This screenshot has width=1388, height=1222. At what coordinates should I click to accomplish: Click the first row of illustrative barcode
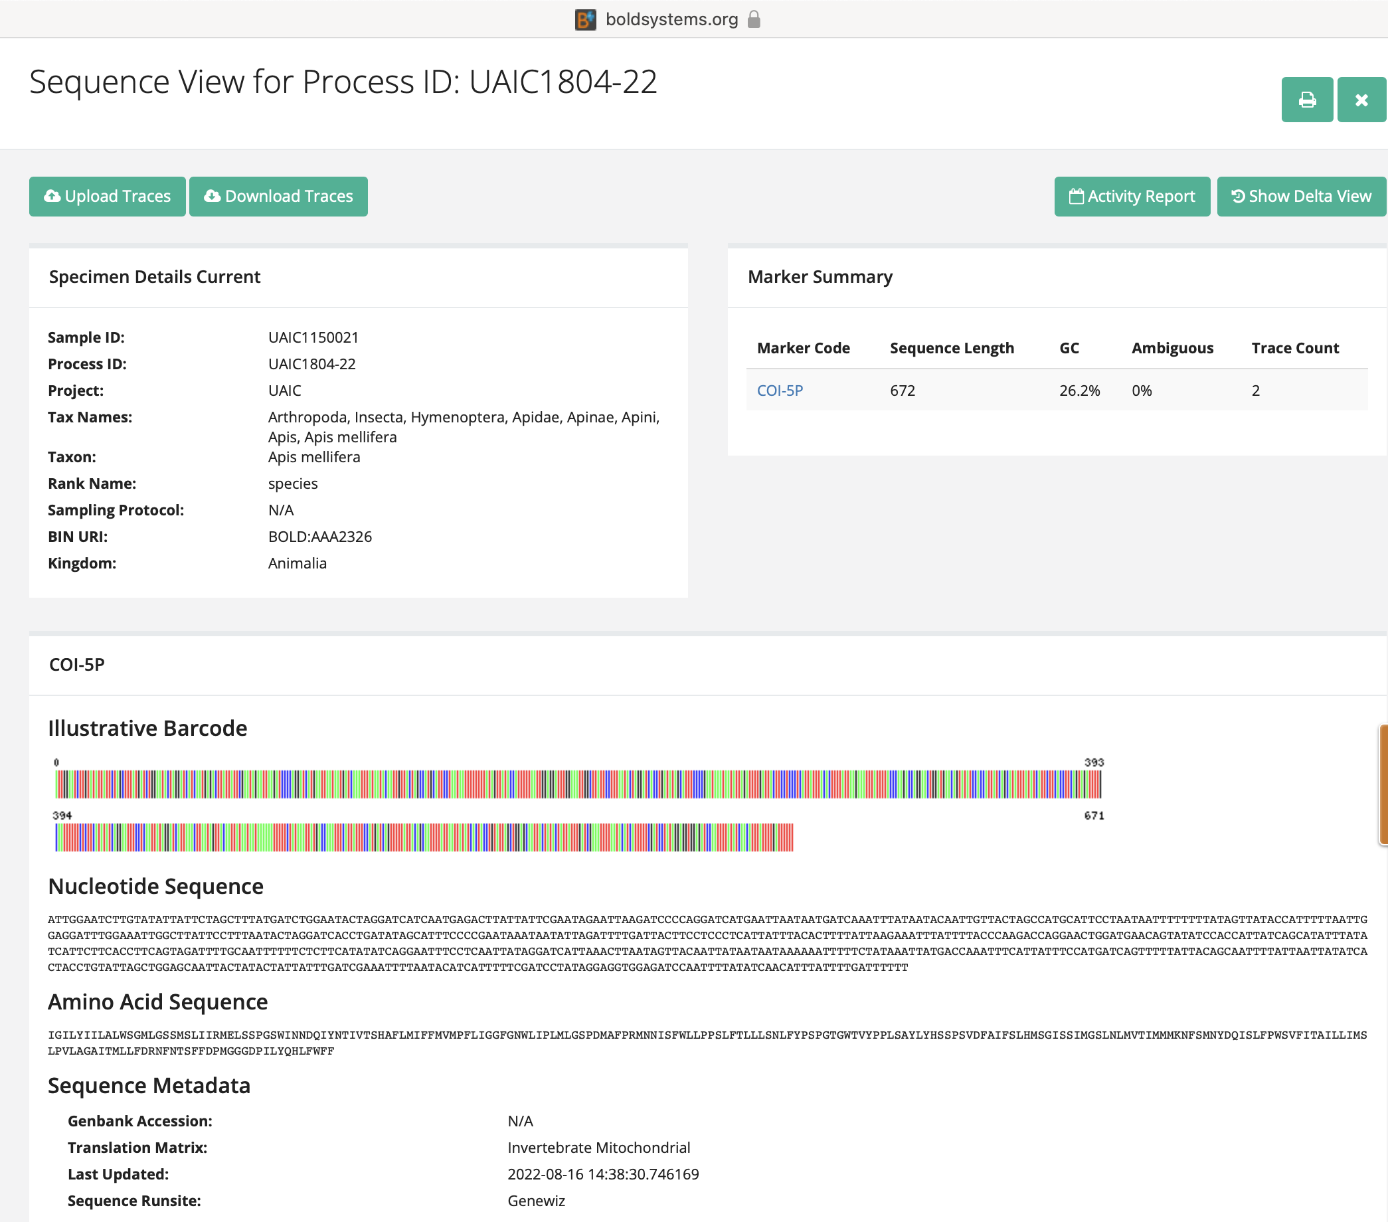[x=578, y=784]
